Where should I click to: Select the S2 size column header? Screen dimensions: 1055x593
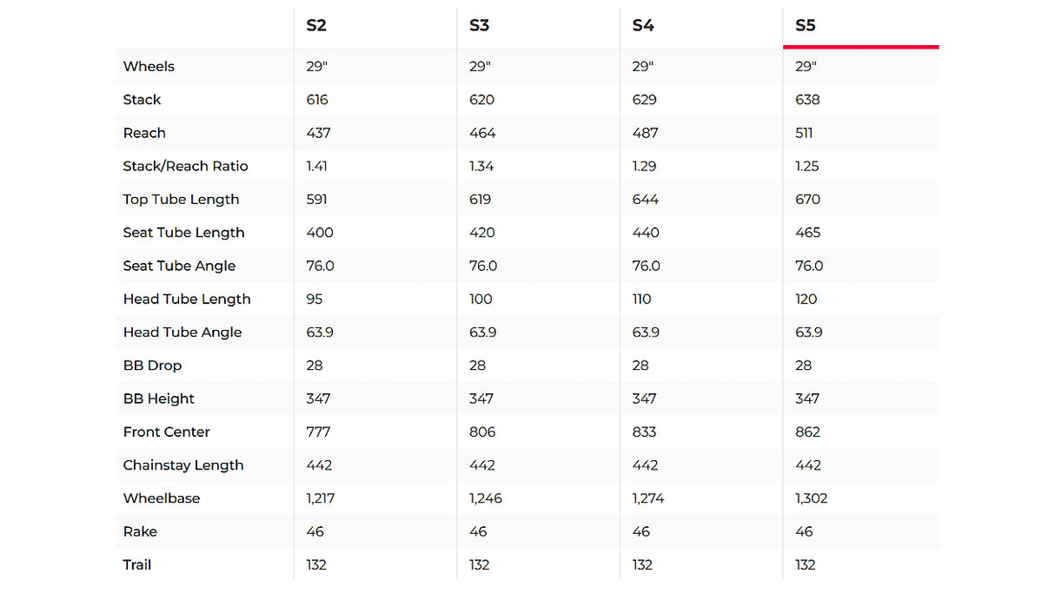point(316,25)
